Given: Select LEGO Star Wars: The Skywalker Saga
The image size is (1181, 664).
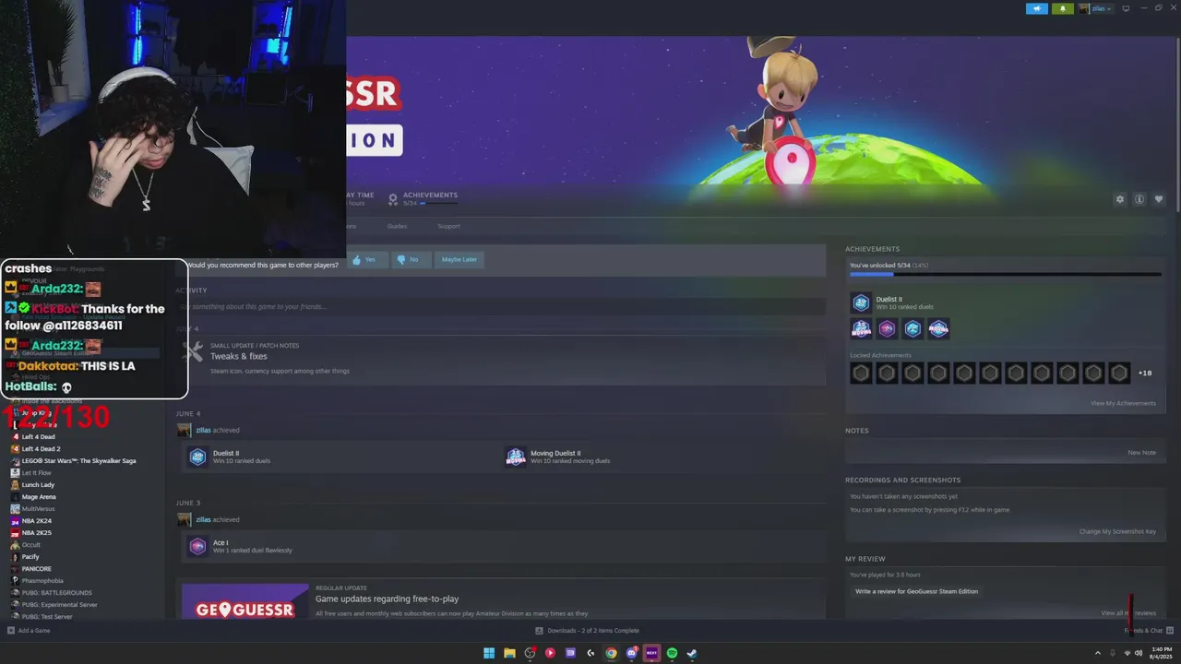Looking at the screenshot, I should pos(79,461).
